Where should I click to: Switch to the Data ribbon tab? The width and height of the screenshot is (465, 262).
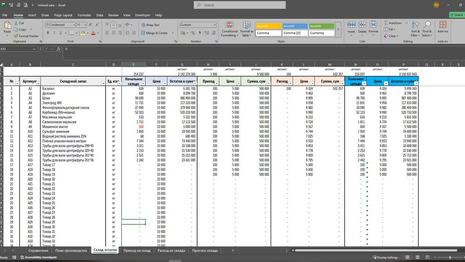click(x=100, y=15)
